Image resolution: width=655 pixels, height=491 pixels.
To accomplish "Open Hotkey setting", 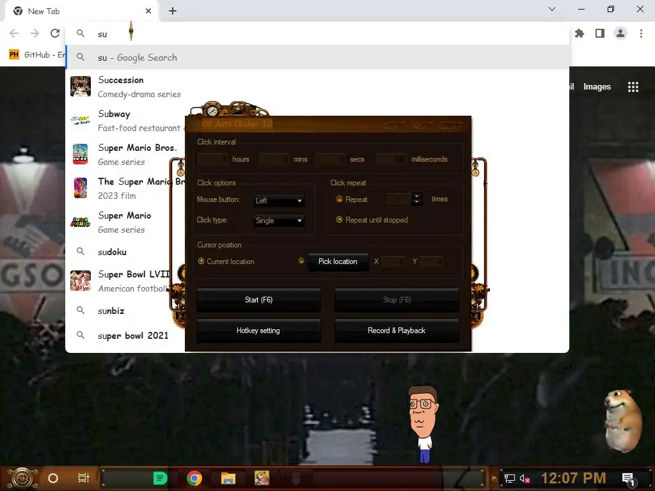I will click(258, 331).
